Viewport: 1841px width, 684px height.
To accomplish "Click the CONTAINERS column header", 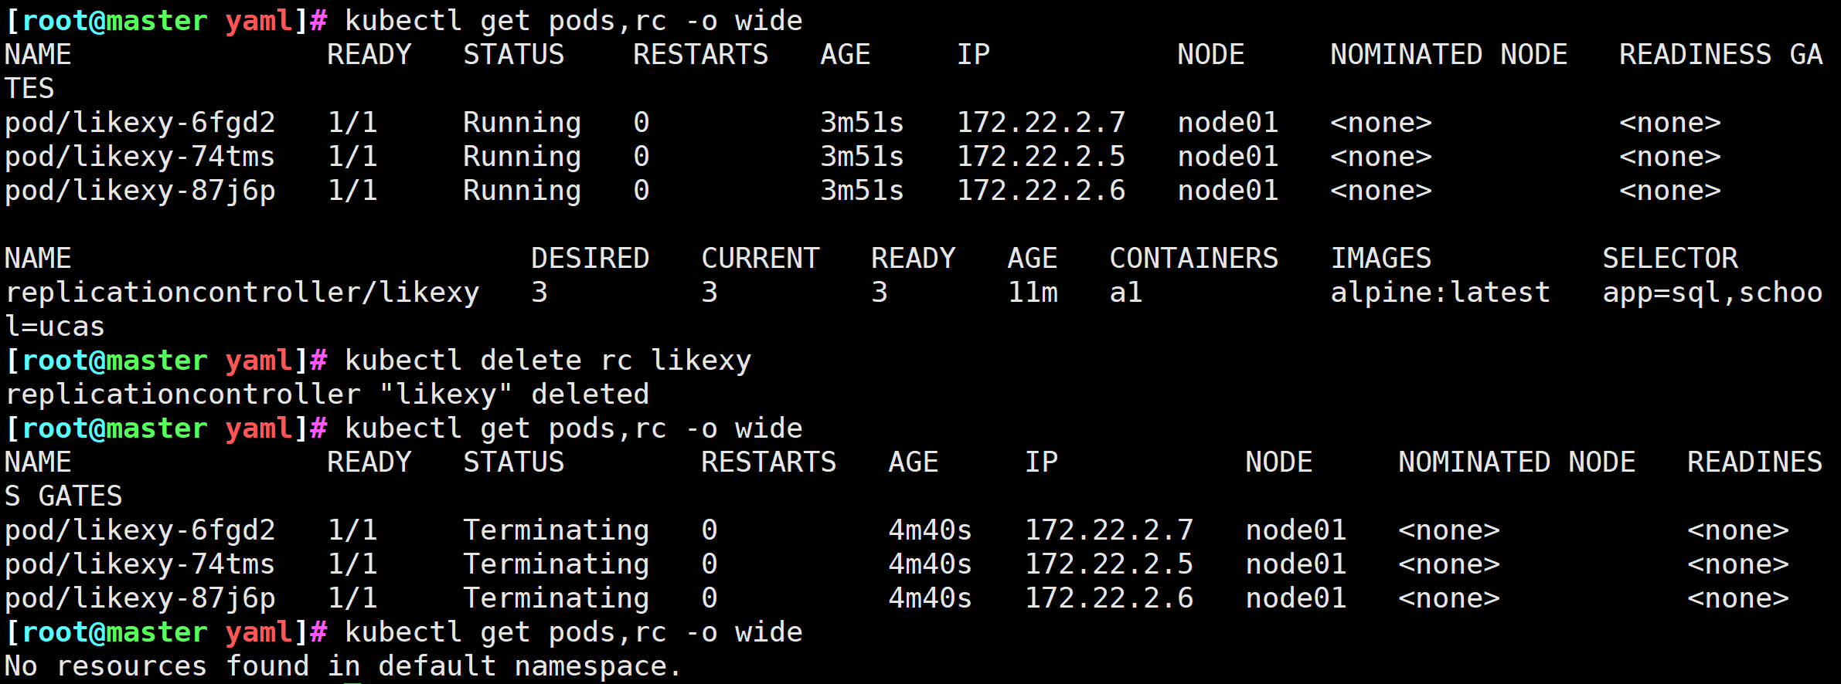I will [1193, 259].
